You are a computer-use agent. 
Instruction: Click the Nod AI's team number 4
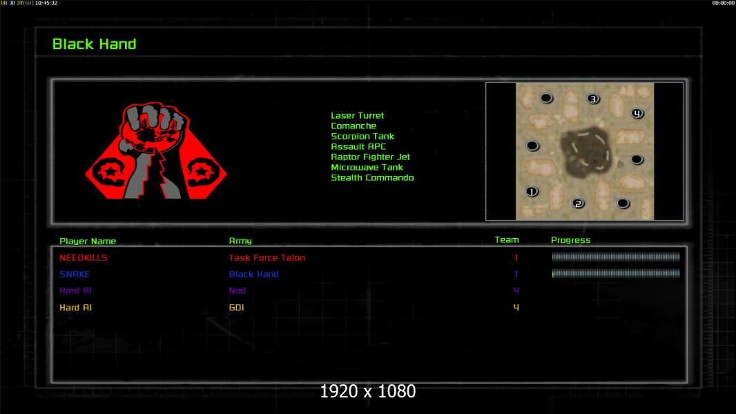(x=516, y=290)
